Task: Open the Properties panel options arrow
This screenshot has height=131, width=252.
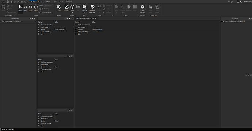Action: [x=30, y=19]
